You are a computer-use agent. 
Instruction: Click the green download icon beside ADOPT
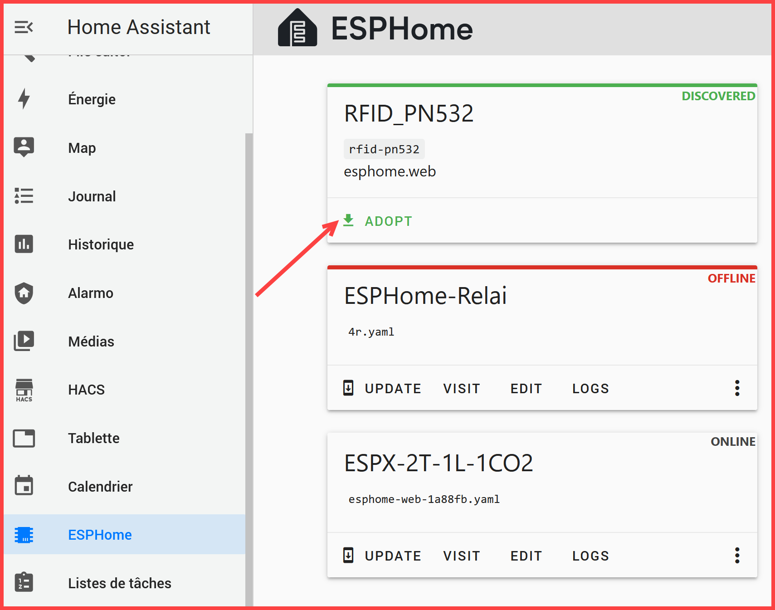click(x=348, y=220)
